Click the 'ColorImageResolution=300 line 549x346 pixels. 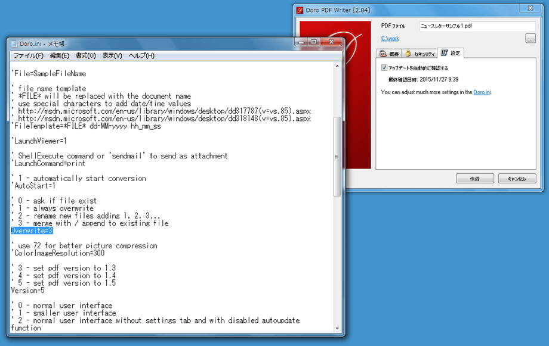point(58,253)
